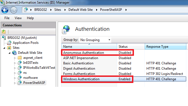The height and width of the screenshot is (106, 188).
Task: Click the Enabled status of Windows Authentication
Action: point(125,79)
